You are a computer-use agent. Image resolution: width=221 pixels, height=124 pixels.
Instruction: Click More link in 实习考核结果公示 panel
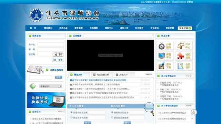(x=189, y=106)
